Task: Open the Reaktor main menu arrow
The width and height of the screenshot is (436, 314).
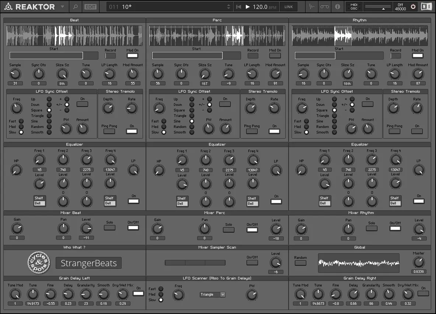Action: [x=63, y=7]
